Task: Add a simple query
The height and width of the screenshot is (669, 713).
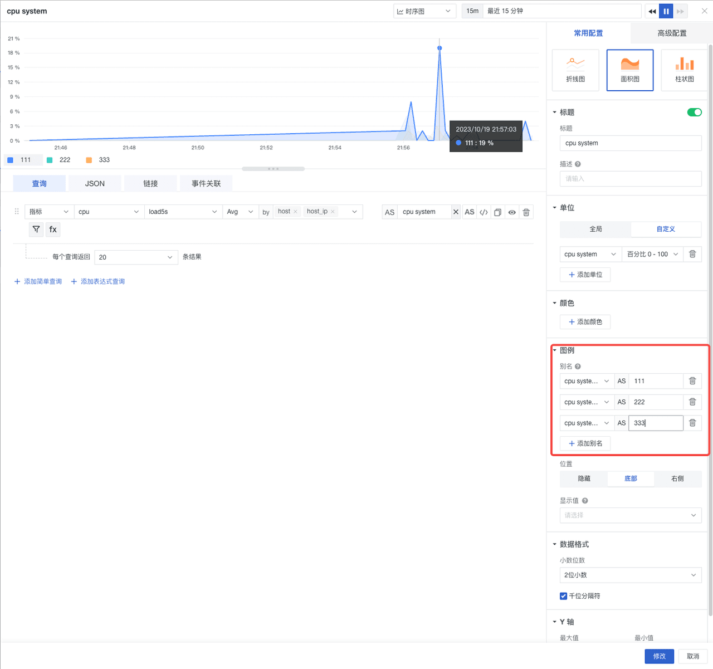Action: point(38,281)
